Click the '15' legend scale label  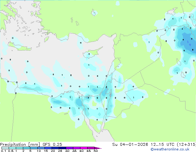click(46, 151)
